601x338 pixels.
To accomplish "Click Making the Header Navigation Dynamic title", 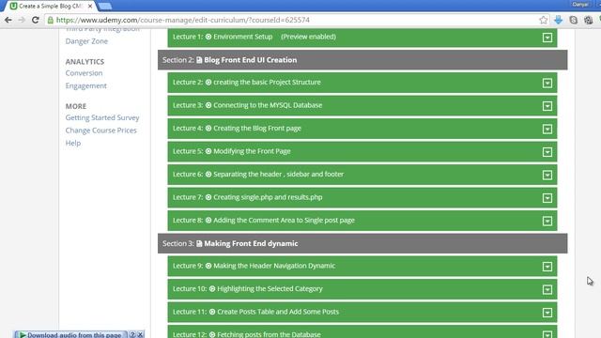I will click(x=274, y=266).
